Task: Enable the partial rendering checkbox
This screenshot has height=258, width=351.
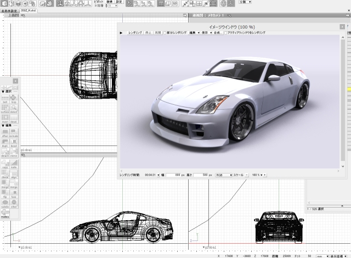Action: coord(165,33)
